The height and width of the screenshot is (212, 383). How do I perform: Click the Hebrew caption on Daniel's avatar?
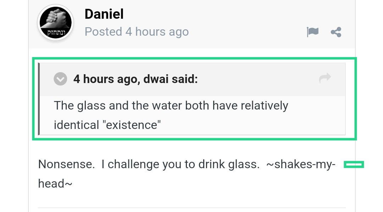[x=55, y=33]
